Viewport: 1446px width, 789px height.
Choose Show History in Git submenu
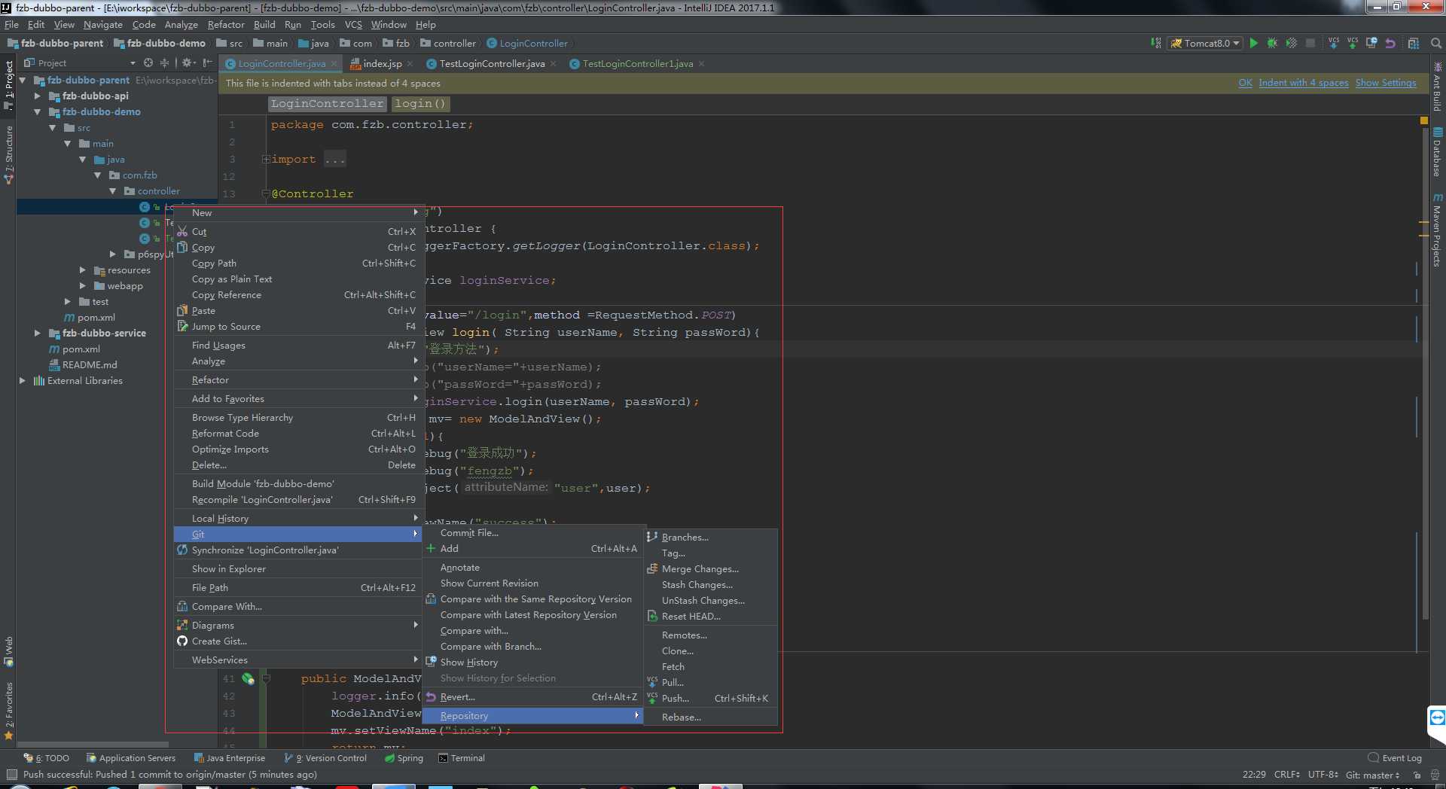[x=534, y=663]
